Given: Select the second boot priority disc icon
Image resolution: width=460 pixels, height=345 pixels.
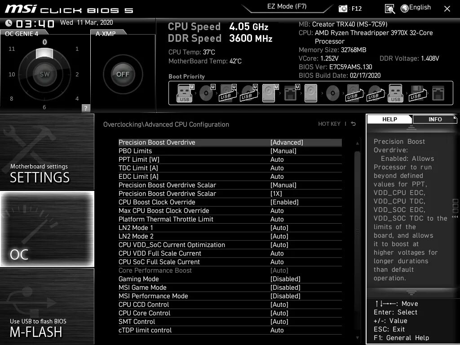Looking at the screenshot, I should 207,93.
